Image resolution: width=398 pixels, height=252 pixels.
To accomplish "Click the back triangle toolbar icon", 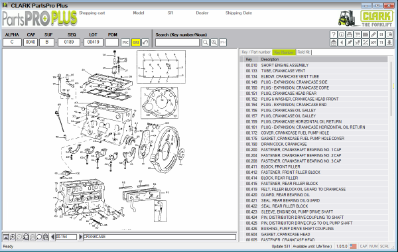I will pos(342,42).
